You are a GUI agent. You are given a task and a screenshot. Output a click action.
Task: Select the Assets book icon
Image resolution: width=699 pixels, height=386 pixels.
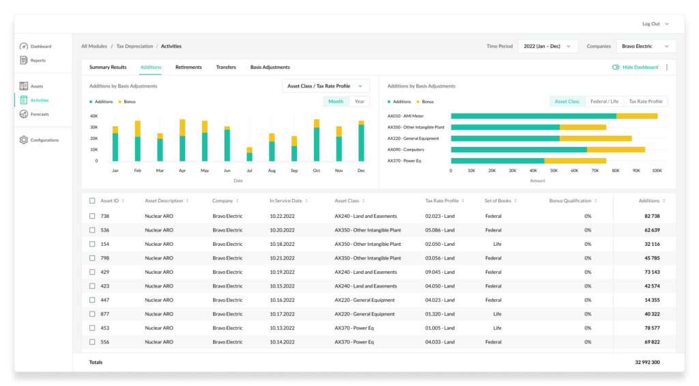24,86
